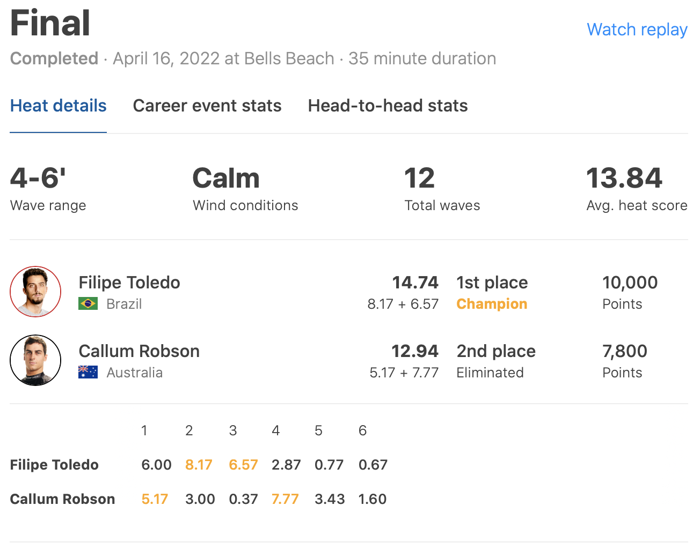Select the Heat details tab
This screenshot has height=550, width=700.
coord(58,106)
